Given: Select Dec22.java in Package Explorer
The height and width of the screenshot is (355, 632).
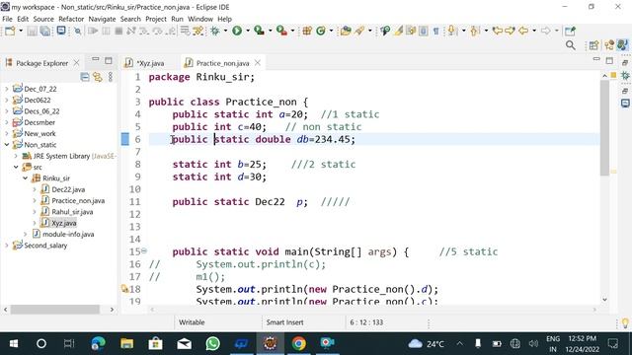Looking at the screenshot, I should click(68, 189).
